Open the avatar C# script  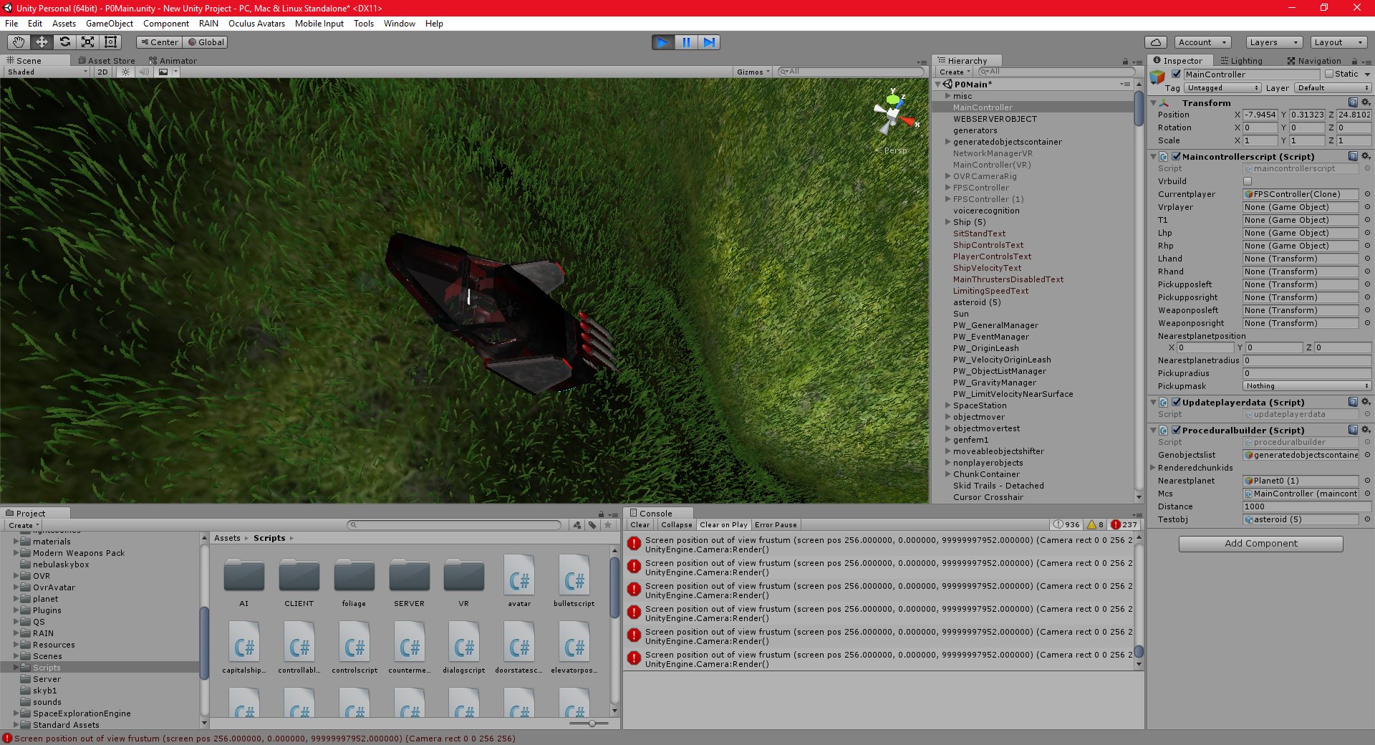pos(519,581)
